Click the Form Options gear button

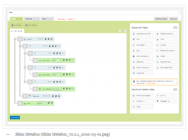[x=31, y=25]
